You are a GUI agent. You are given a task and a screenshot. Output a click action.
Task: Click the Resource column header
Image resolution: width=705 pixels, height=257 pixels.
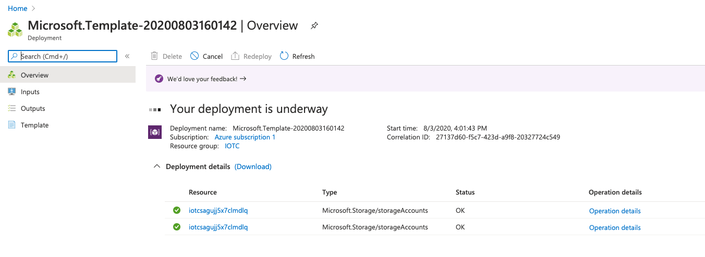[203, 192]
